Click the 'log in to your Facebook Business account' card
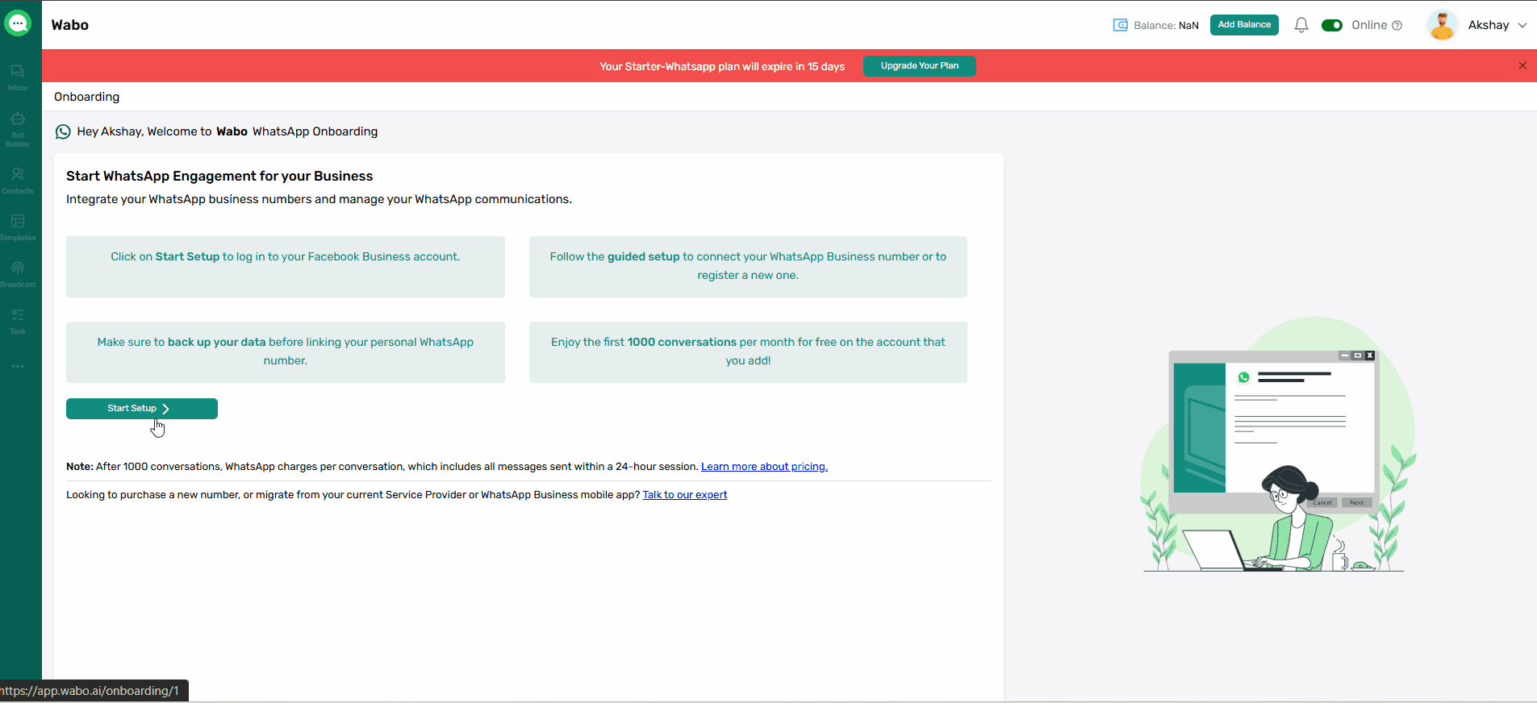The height and width of the screenshot is (703, 1537). pyautogui.click(x=286, y=267)
